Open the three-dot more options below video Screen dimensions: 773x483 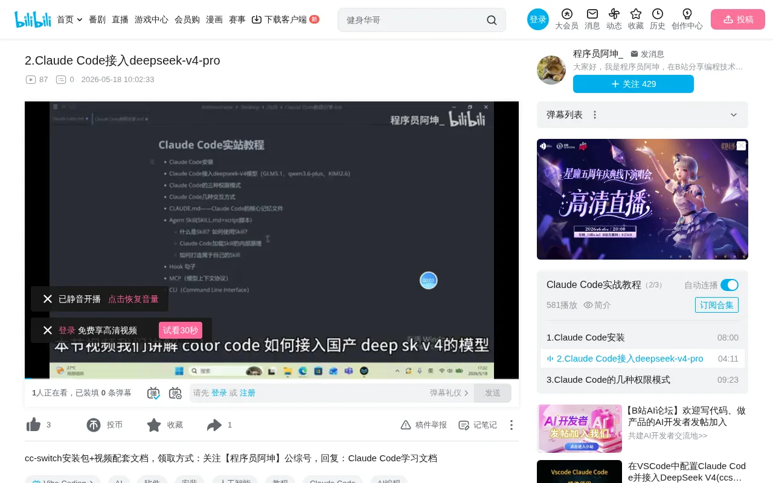(512, 425)
